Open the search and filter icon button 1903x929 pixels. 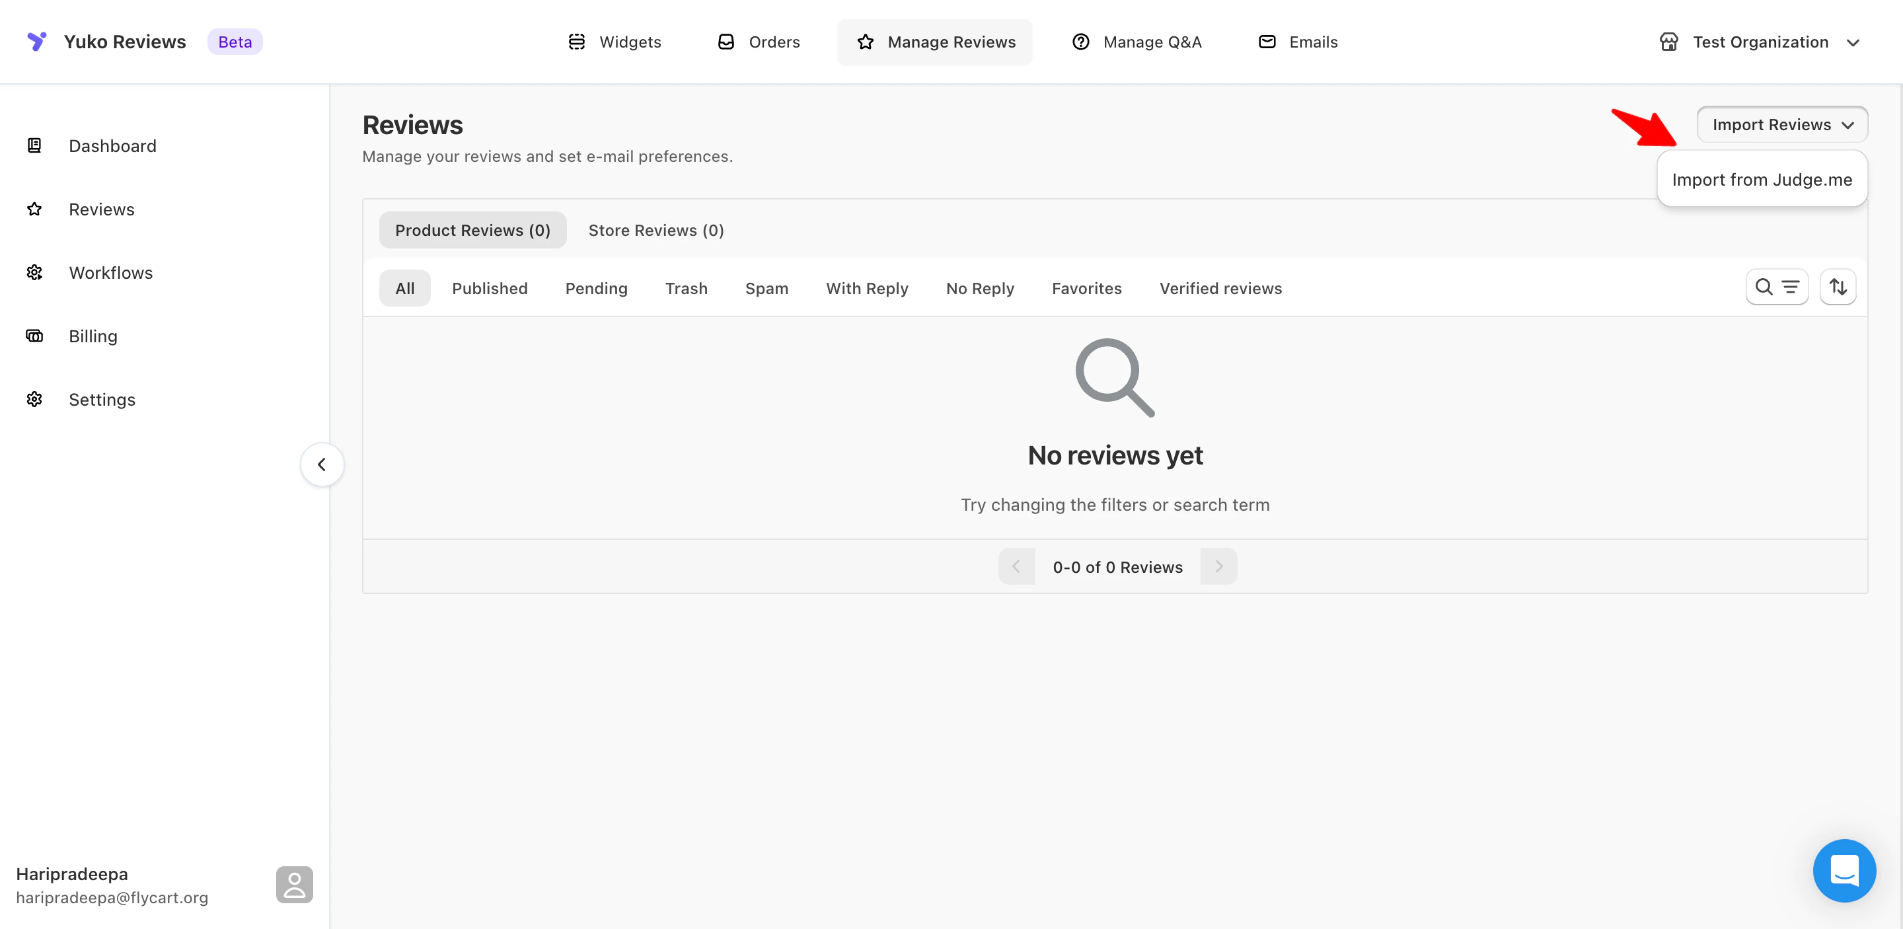[x=1776, y=287]
